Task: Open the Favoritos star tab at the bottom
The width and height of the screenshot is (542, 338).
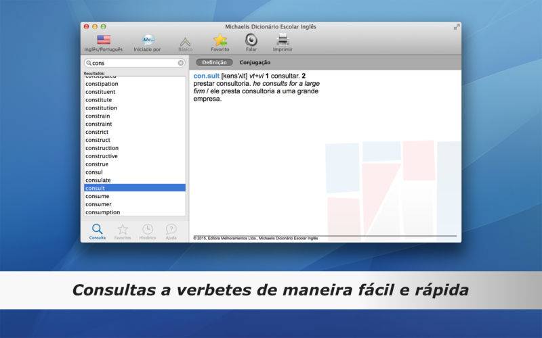Action: (x=123, y=231)
